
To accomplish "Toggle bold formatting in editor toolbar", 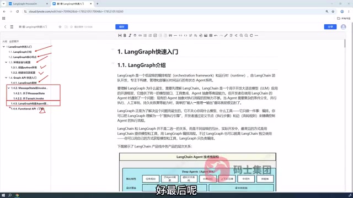I will click(x=125, y=35).
